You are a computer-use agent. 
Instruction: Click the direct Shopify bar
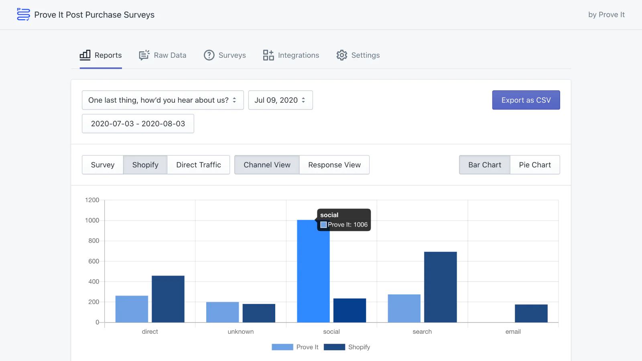[x=168, y=299]
